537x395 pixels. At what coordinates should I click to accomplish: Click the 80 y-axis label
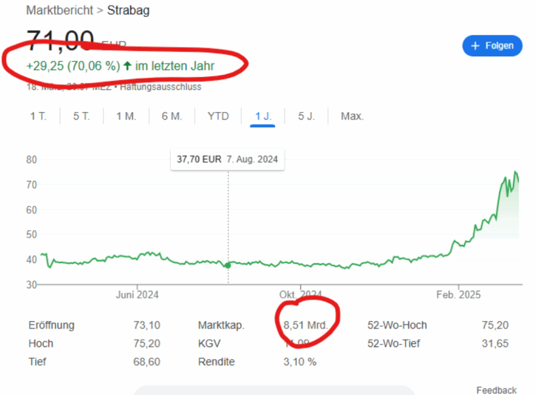[31, 160]
